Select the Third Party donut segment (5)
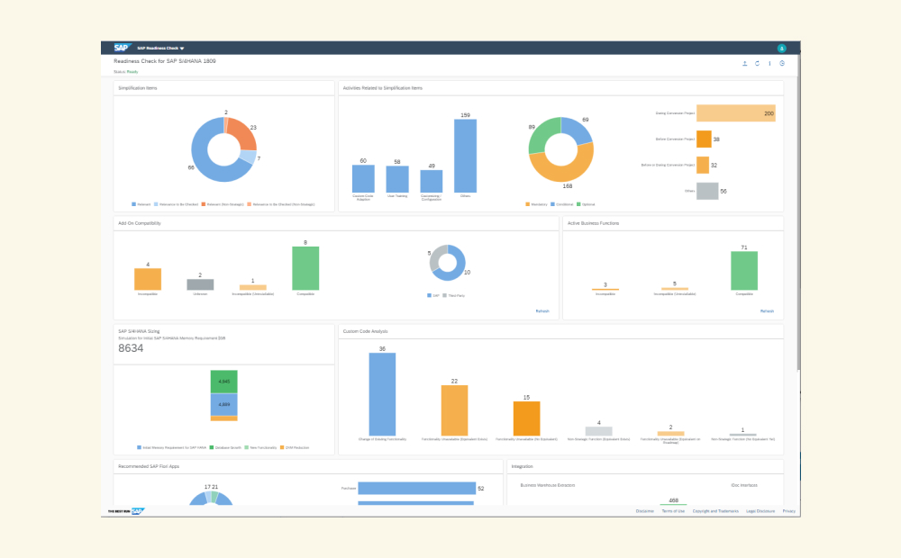The image size is (901, 558). pyautogui.click(x=435, y=257)
